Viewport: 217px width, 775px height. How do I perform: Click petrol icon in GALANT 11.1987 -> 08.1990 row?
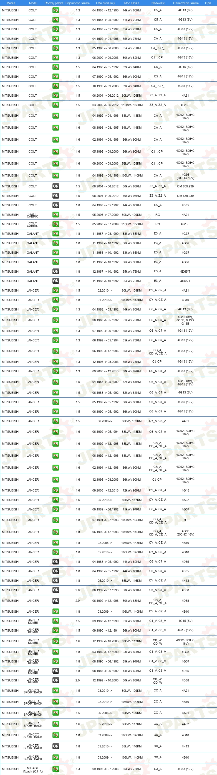point(55,234)
